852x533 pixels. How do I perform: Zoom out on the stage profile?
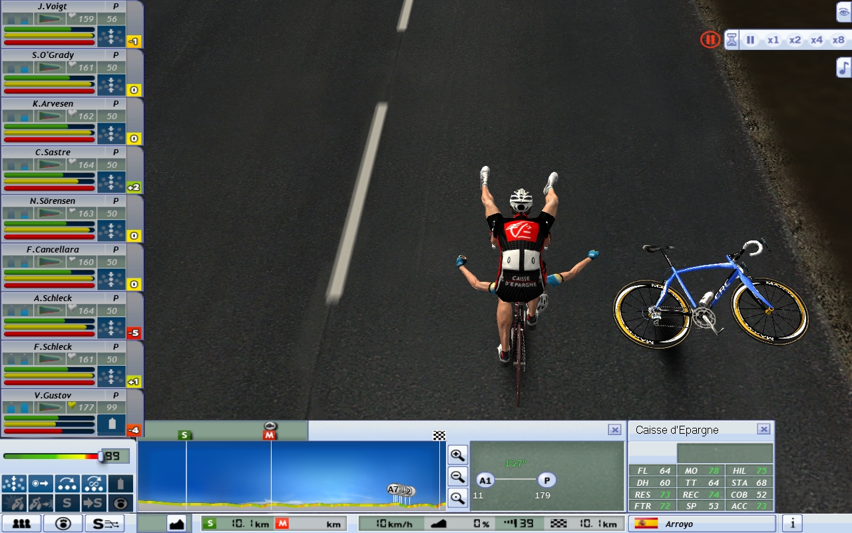point(458,476)
